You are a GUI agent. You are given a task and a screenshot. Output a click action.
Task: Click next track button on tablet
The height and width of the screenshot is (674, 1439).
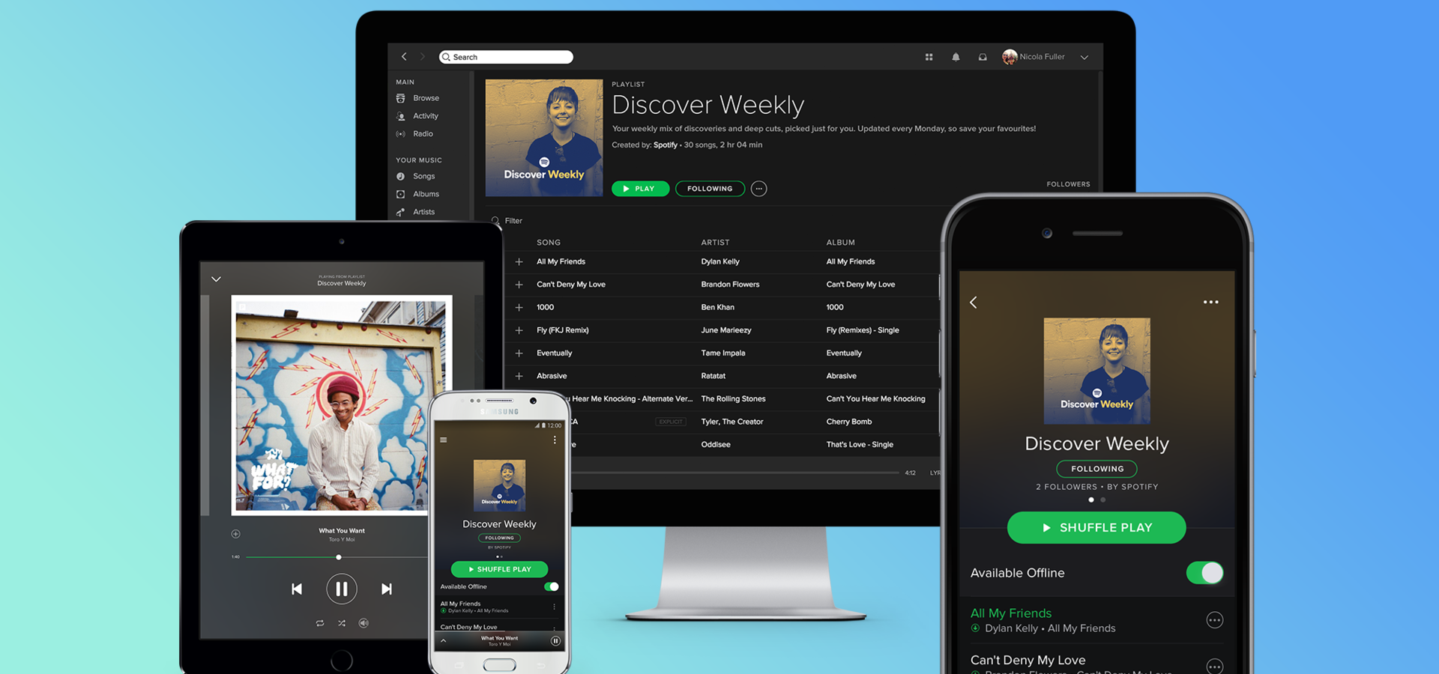387,589
